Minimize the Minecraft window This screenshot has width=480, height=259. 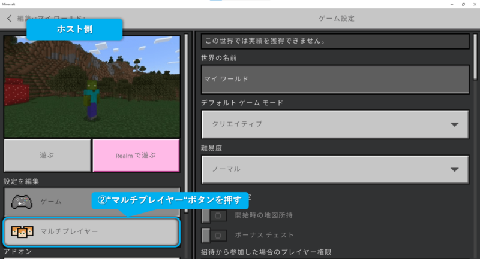[452, 4]
